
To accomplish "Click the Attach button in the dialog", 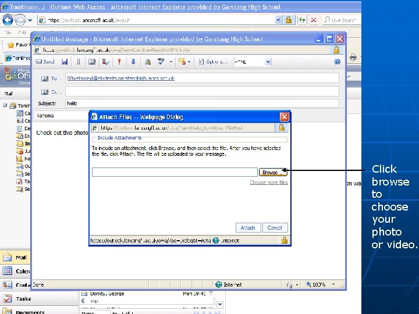I will 248,228.
